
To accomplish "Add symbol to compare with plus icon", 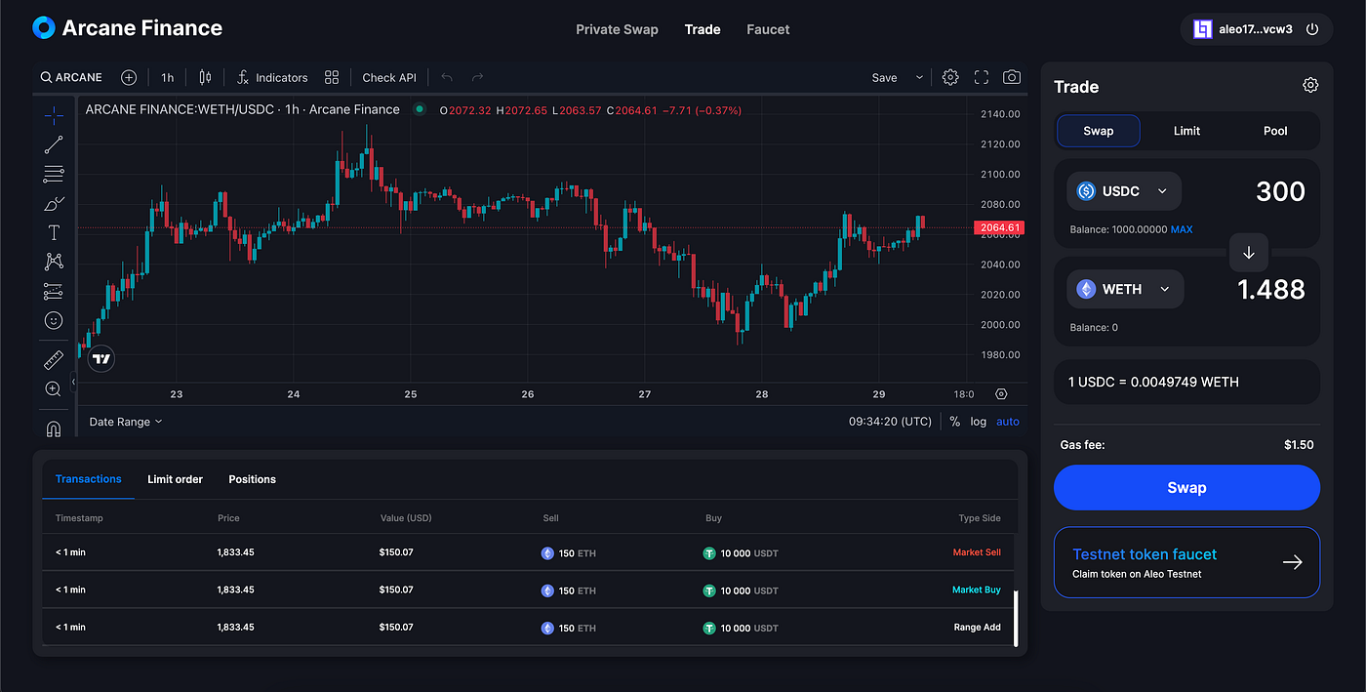I will click(x=129, y=77).
